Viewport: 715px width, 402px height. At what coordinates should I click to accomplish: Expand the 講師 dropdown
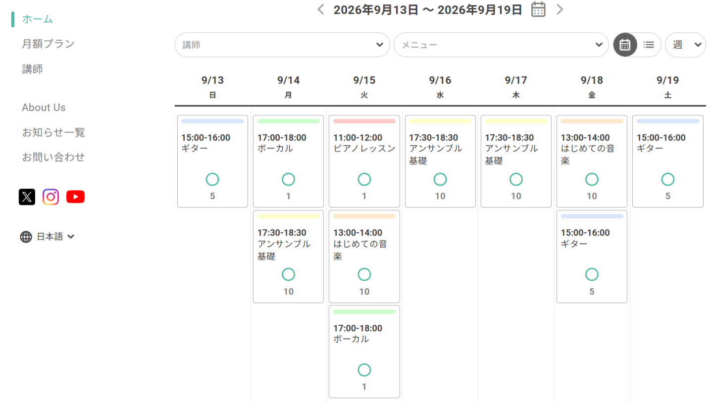(282, 45)
